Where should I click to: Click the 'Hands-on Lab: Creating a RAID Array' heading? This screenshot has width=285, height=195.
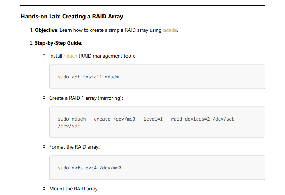click(72, 17)
